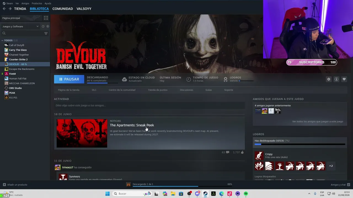Toggle the ready-to-play filter icon
This screenshot has width=353, height=198.
(x=48, y=26)
